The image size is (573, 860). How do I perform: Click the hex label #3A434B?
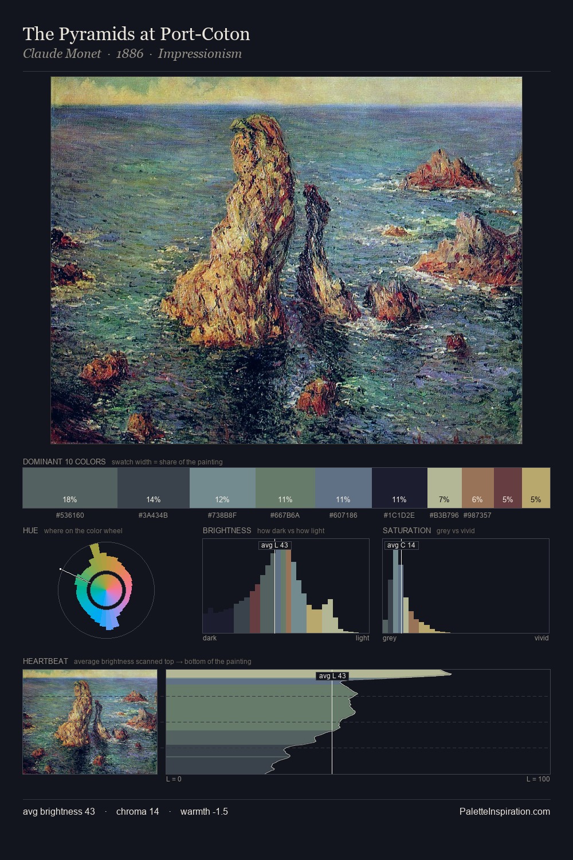pyautogui.click(x=153, y=515)
